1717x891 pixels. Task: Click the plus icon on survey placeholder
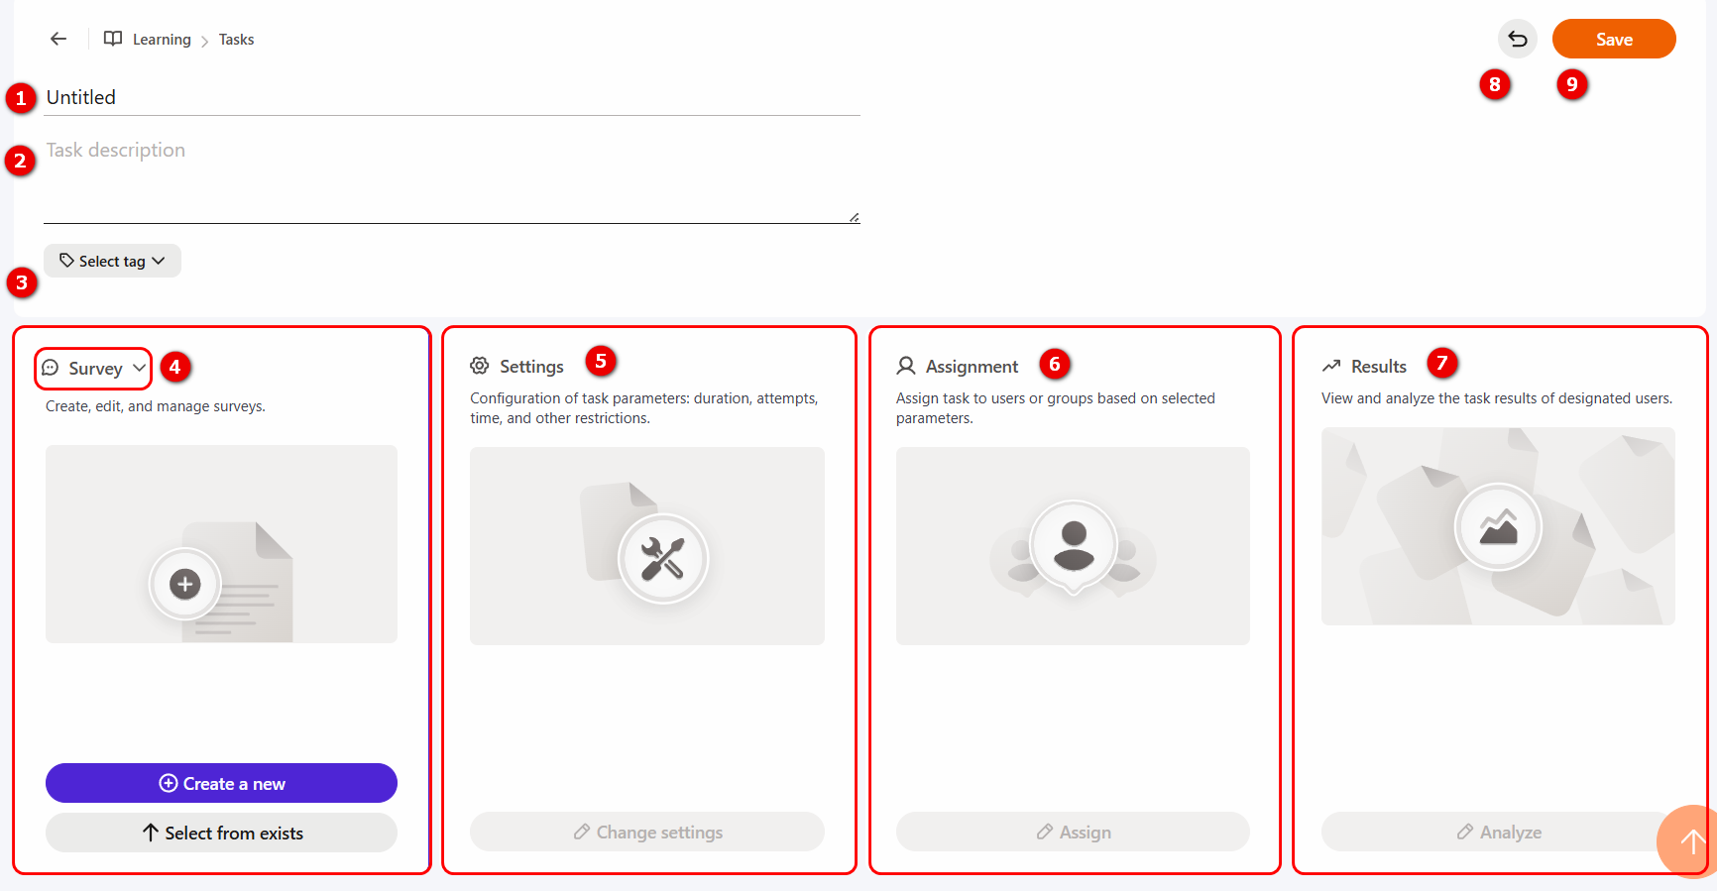[184, 584]
